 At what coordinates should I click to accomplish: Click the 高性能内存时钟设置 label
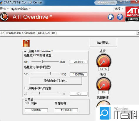(38, 67)
